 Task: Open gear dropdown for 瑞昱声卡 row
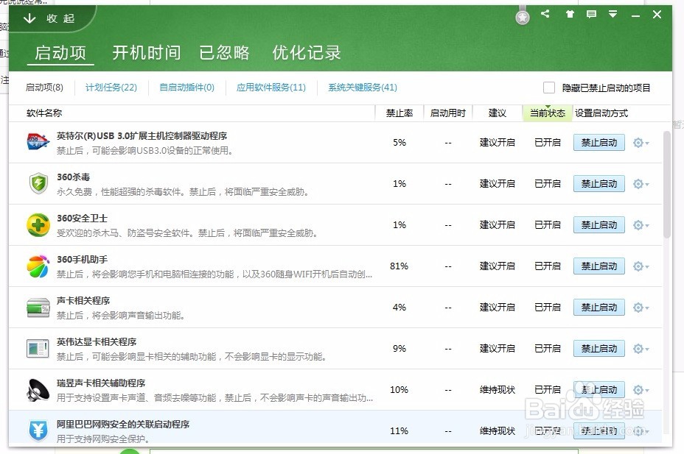[x=641, y=390]
